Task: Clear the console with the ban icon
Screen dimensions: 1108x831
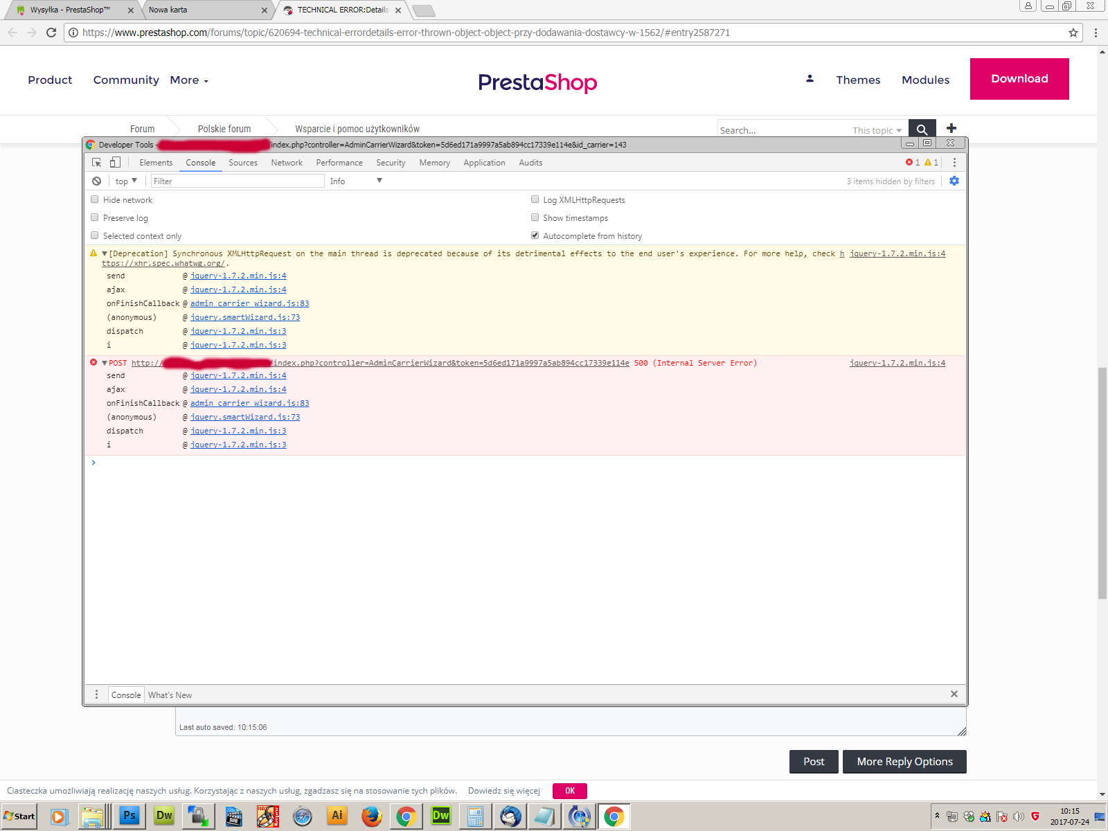Action: tap(96, 181)
